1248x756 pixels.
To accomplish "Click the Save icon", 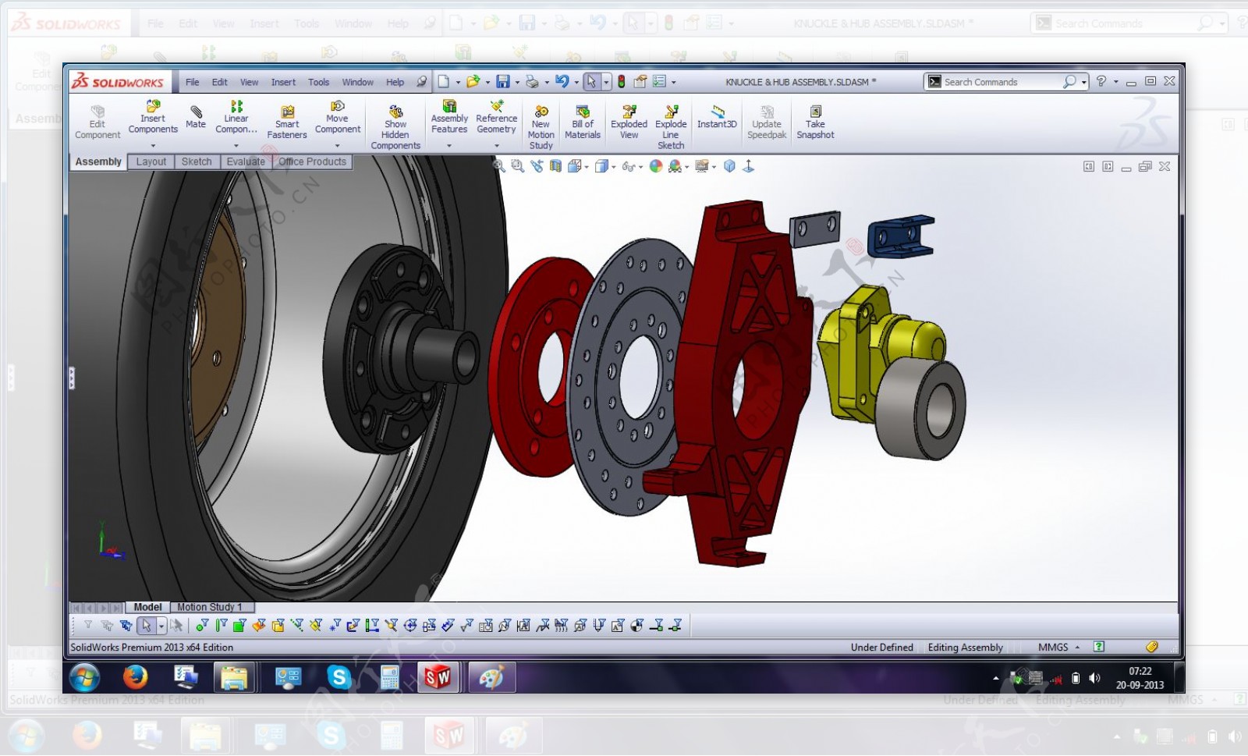I will coord(503,81).
